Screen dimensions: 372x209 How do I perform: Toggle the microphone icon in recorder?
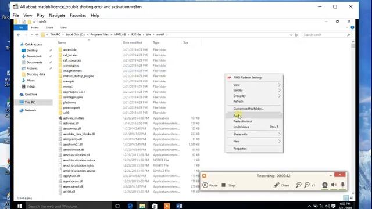pos(342,185)
